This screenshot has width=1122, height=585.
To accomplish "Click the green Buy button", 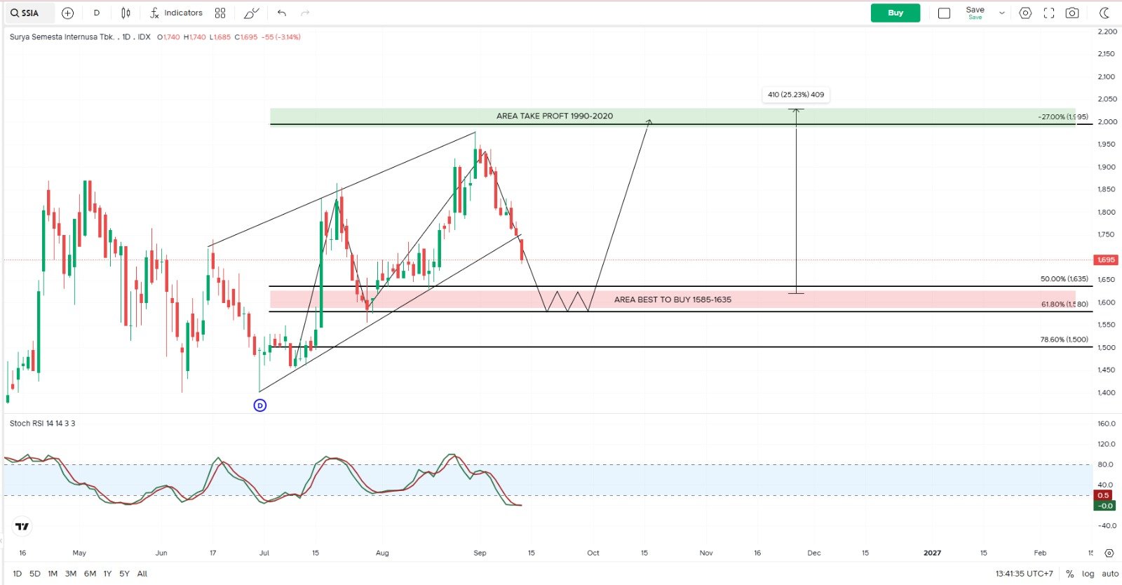I will coord(895,13).
